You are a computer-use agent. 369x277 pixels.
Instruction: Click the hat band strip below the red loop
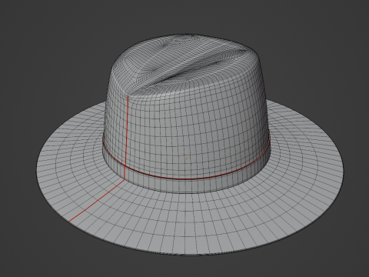pyautogui.click(x=186, y=185)
